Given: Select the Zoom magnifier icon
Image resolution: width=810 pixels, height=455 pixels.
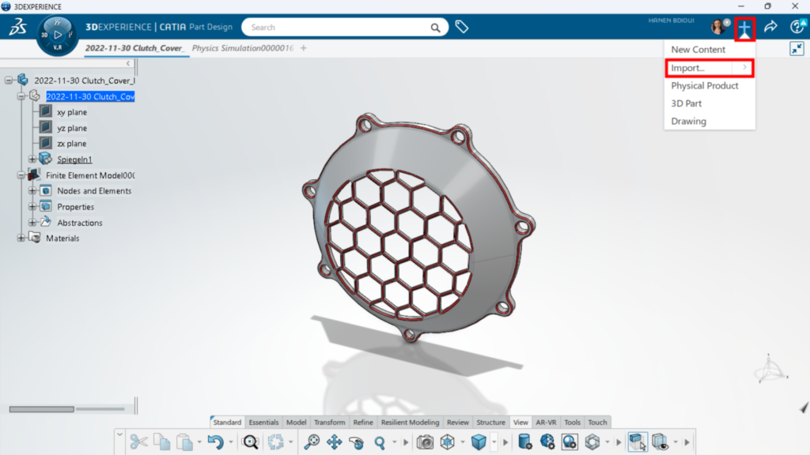Looking at the screenshot, I should [380, 442].
